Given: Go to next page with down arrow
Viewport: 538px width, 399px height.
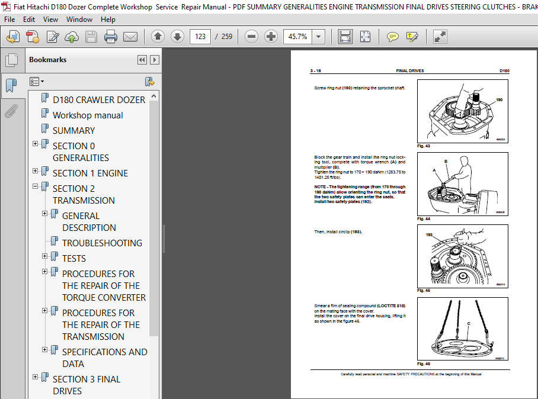Looking at the screenshot, I should pyautogui.click(x=177, y=36).
